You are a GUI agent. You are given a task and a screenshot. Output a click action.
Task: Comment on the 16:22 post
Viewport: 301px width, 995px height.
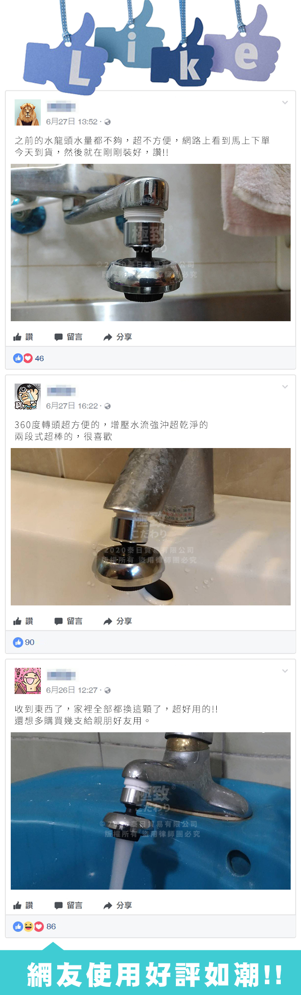pyautogui.click(x=68, y=621)
